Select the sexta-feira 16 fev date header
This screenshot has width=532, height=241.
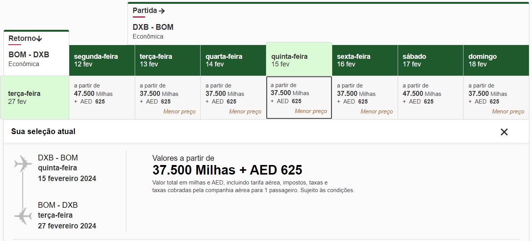(x=365, y=60)
